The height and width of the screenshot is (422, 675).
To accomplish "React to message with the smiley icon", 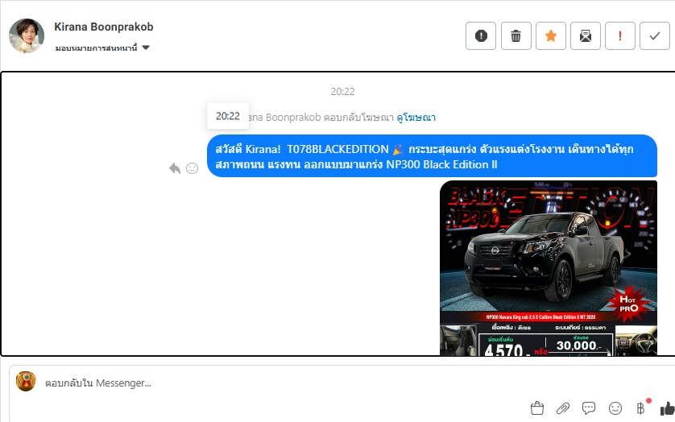I will [x=192, y=168].
